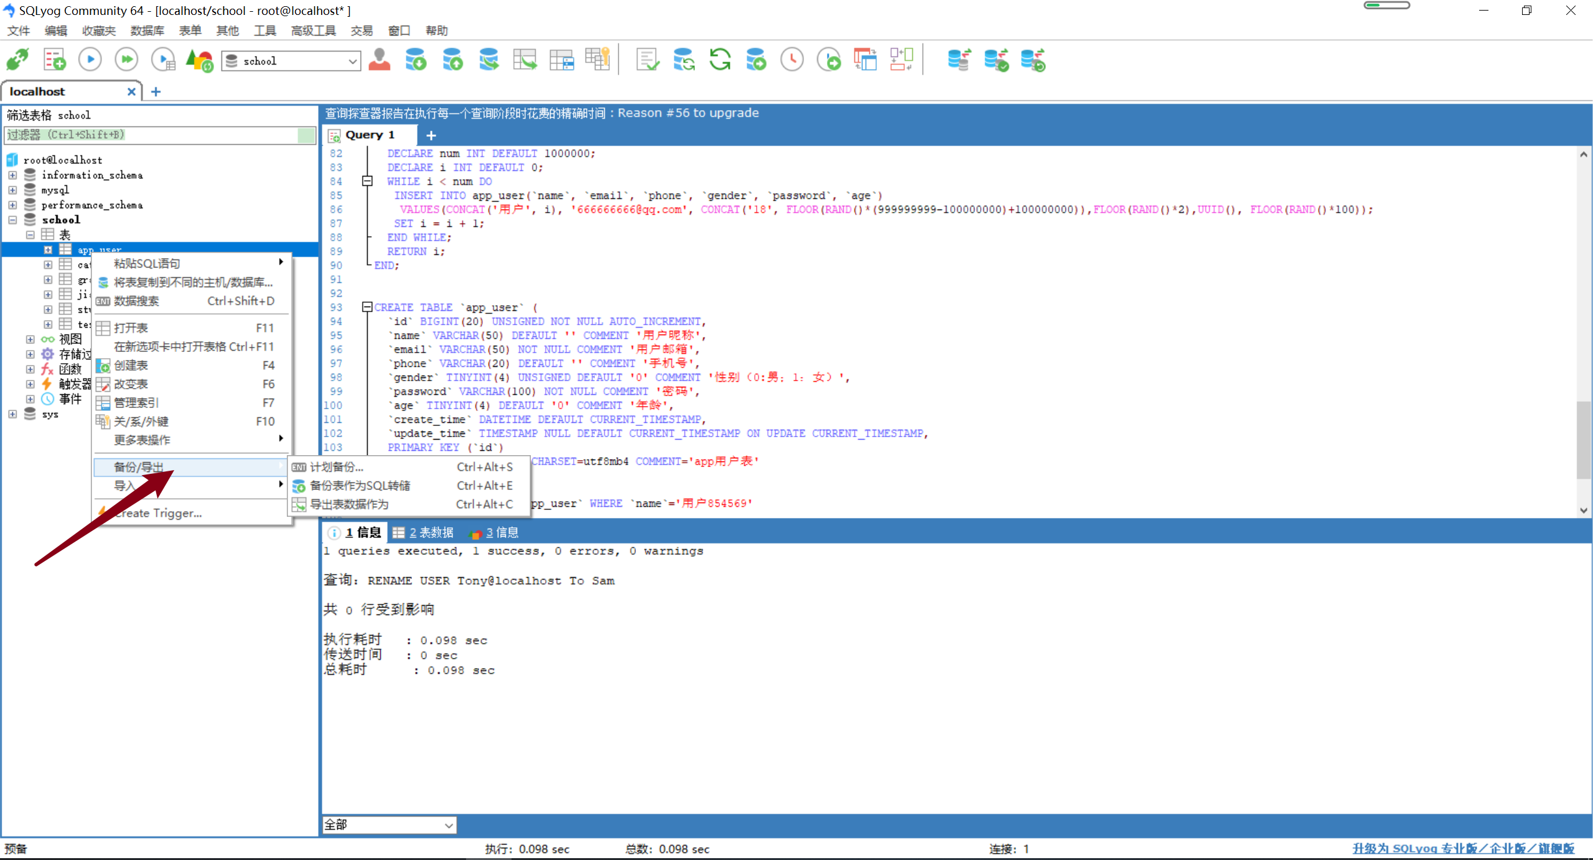The height and width of the screenshot is (860, 1593).
Task: Choose 将表复制到不同的主机/数据库
Action: [192, 282]
